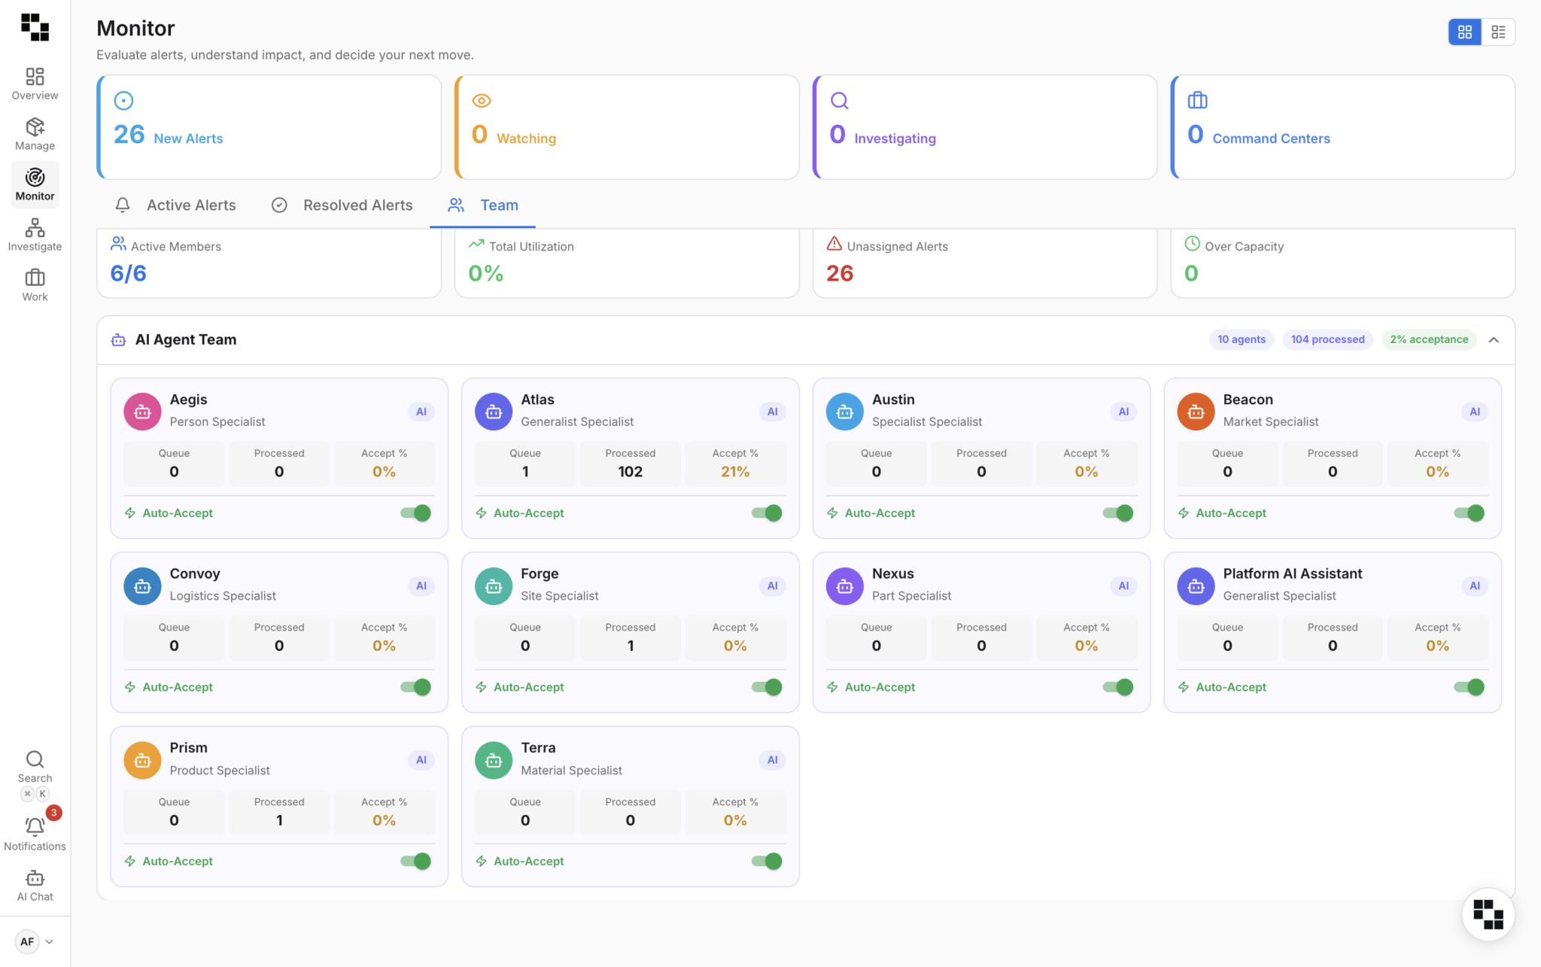Click Aegis pink robot avatar
Image resolution: width=1541 pixels, height=967 pixels.
142,412
